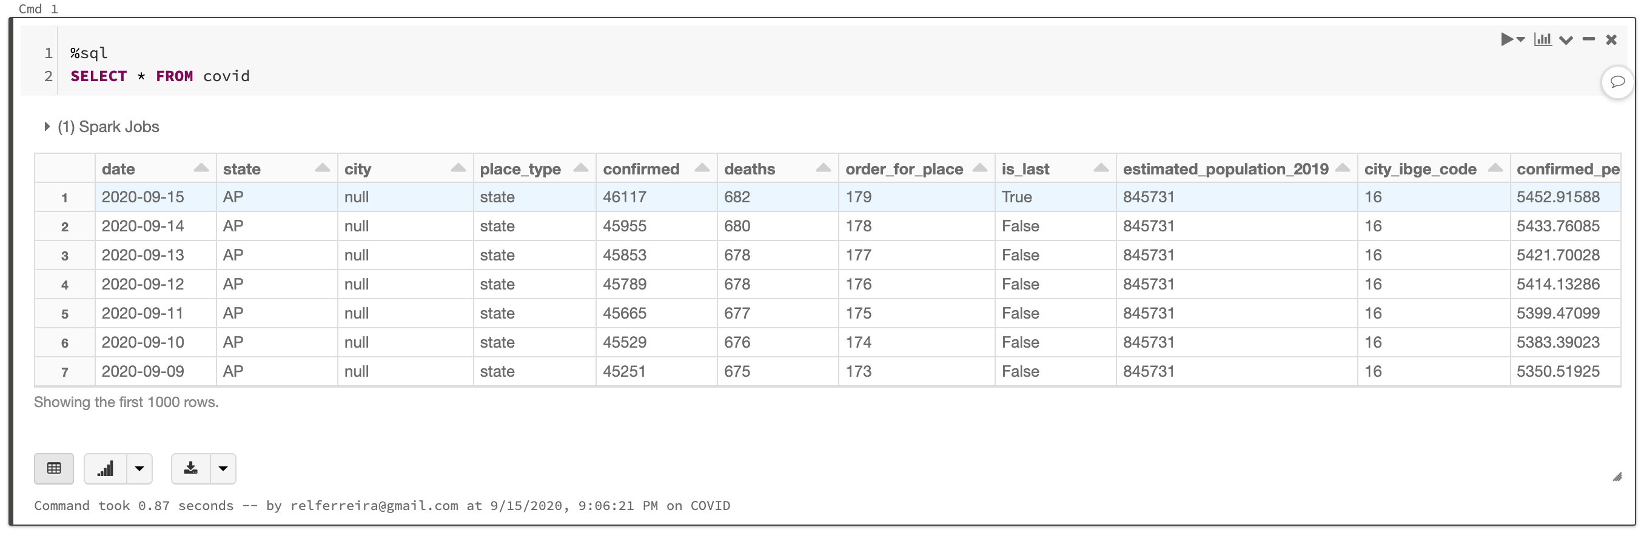
Task: Select row 1 date cell 2020-09-15
Action: [143, 197]
